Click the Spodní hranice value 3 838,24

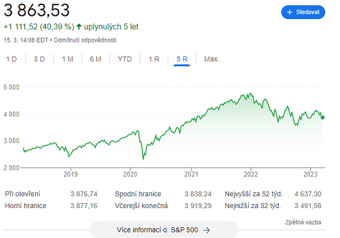tap(198, 194)
